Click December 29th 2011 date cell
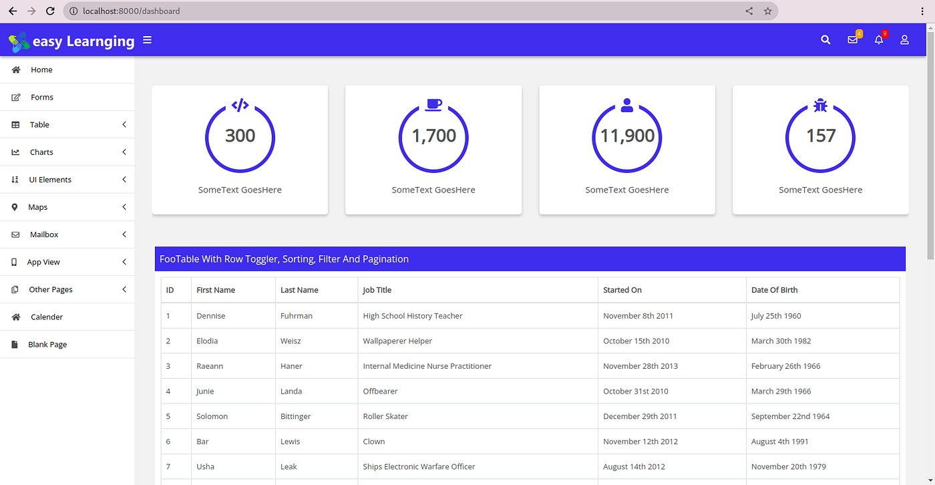 (x=672, y=416)
